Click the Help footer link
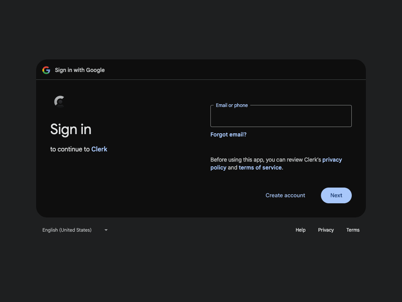Image resolution: width=402 pixels, height=302 pixels. [x=300, y=230]
